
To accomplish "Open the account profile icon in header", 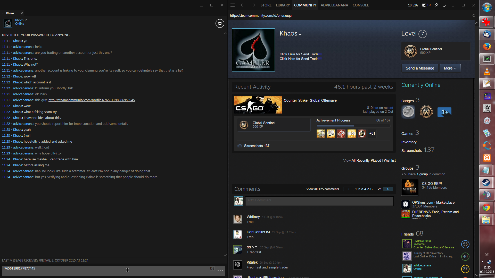I will point(436,5).
